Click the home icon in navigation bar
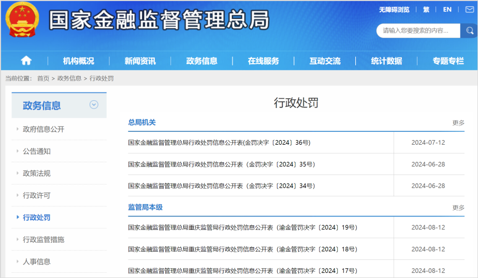 pos(26,61)
